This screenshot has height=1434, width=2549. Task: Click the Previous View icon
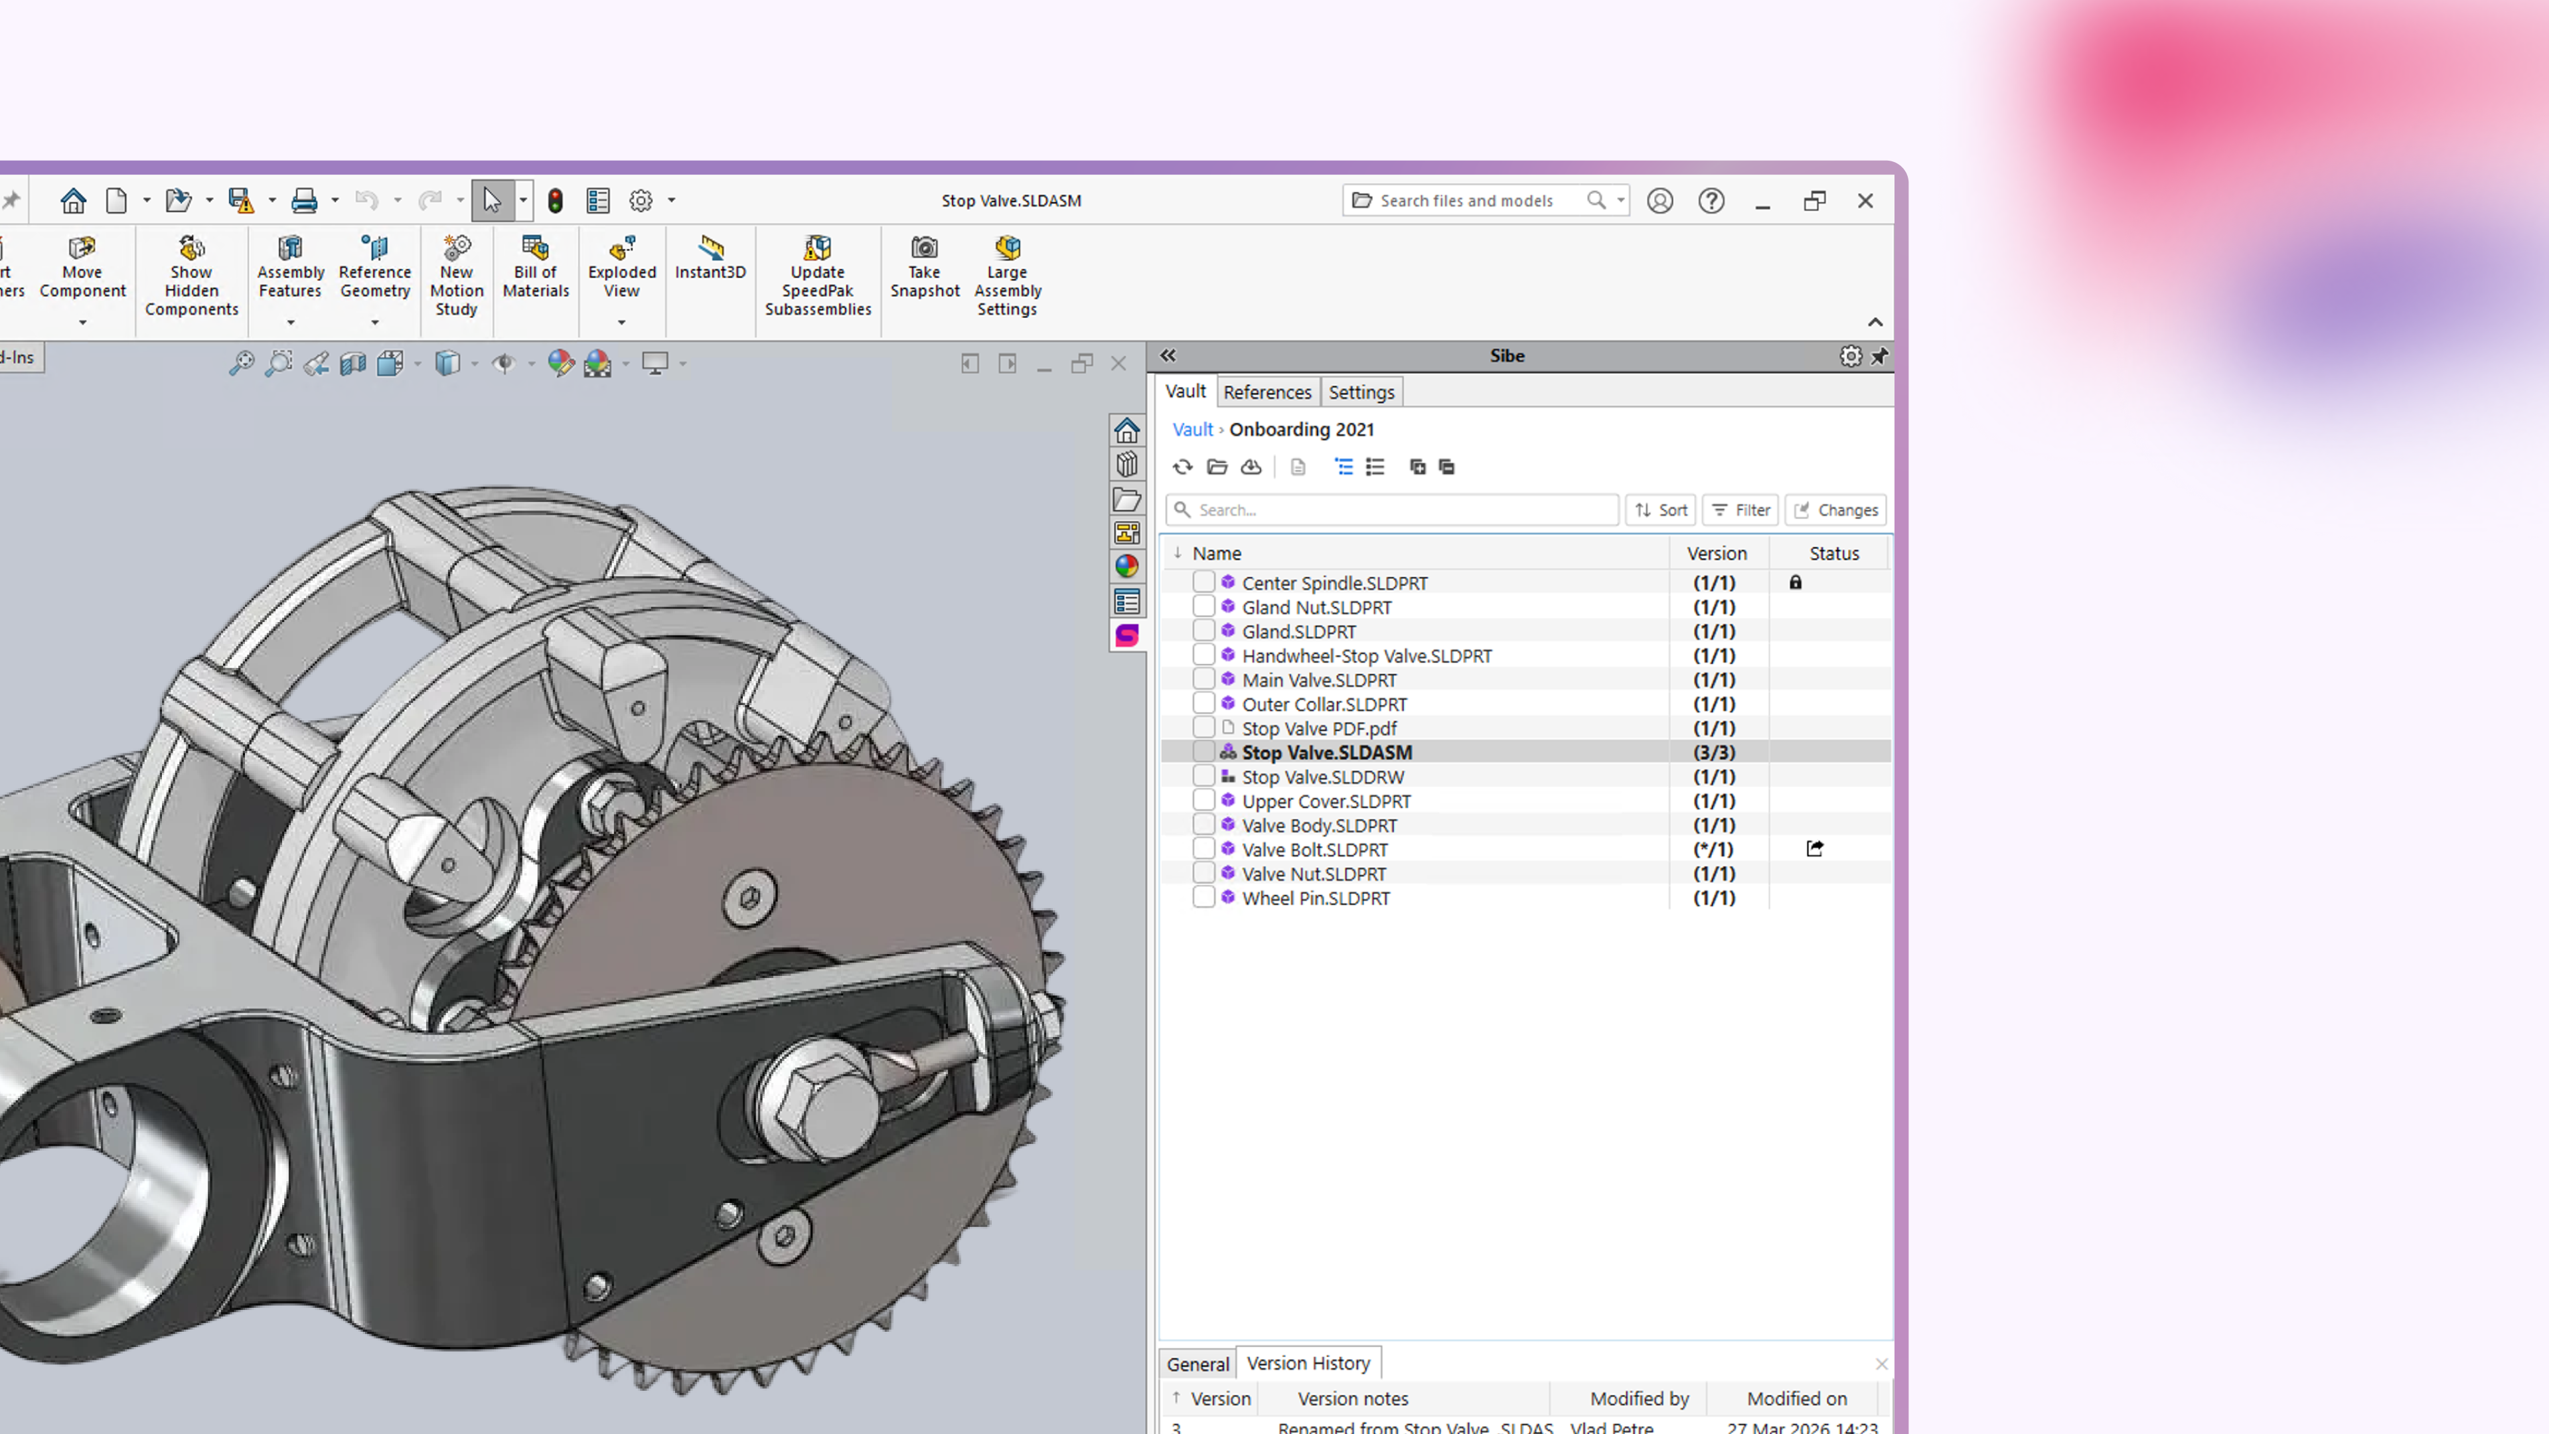[x=317, y=364]
